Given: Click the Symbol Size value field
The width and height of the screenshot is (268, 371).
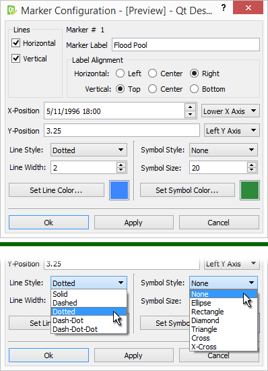Looking at the screenshot, I should 218,167.
